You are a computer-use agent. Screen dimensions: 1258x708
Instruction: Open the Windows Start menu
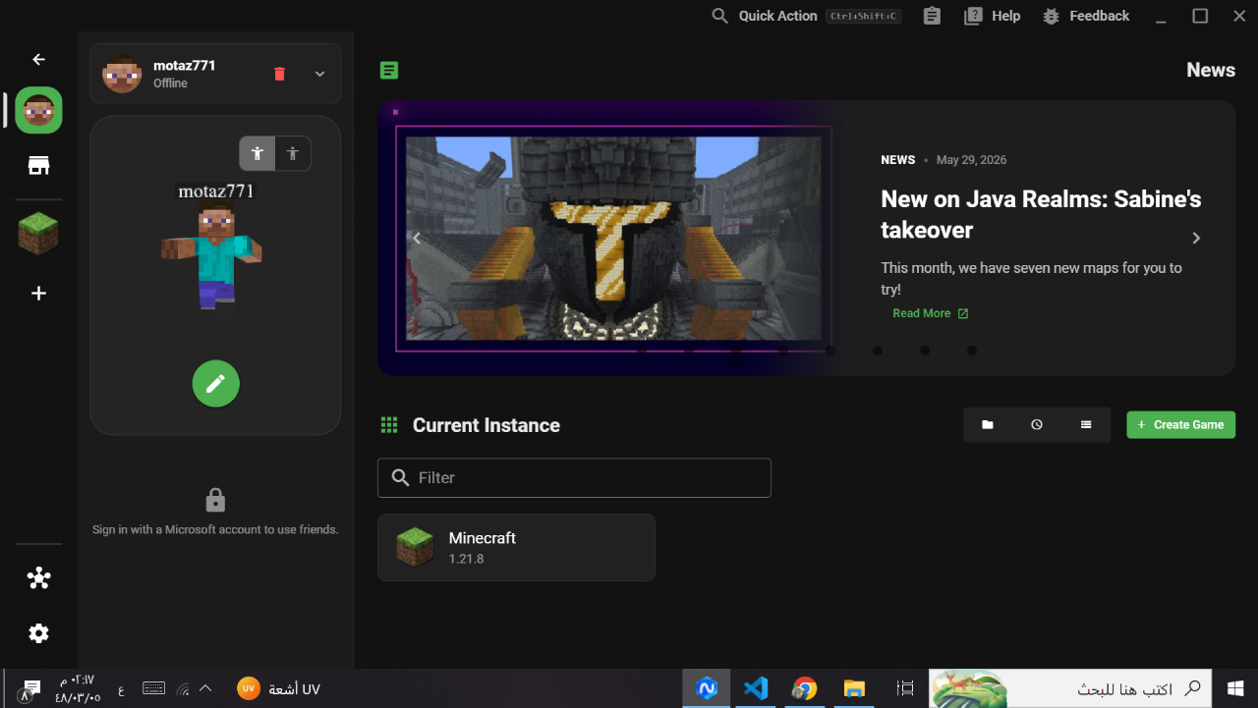tap(1235, 688)
